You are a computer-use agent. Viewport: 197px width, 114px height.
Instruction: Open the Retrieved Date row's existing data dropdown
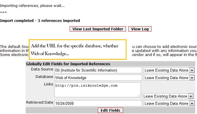click(x=169, y=104)
